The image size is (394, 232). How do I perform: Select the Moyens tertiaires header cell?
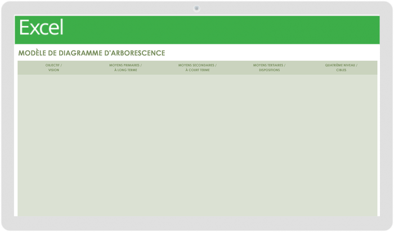(x=269, y=68)
